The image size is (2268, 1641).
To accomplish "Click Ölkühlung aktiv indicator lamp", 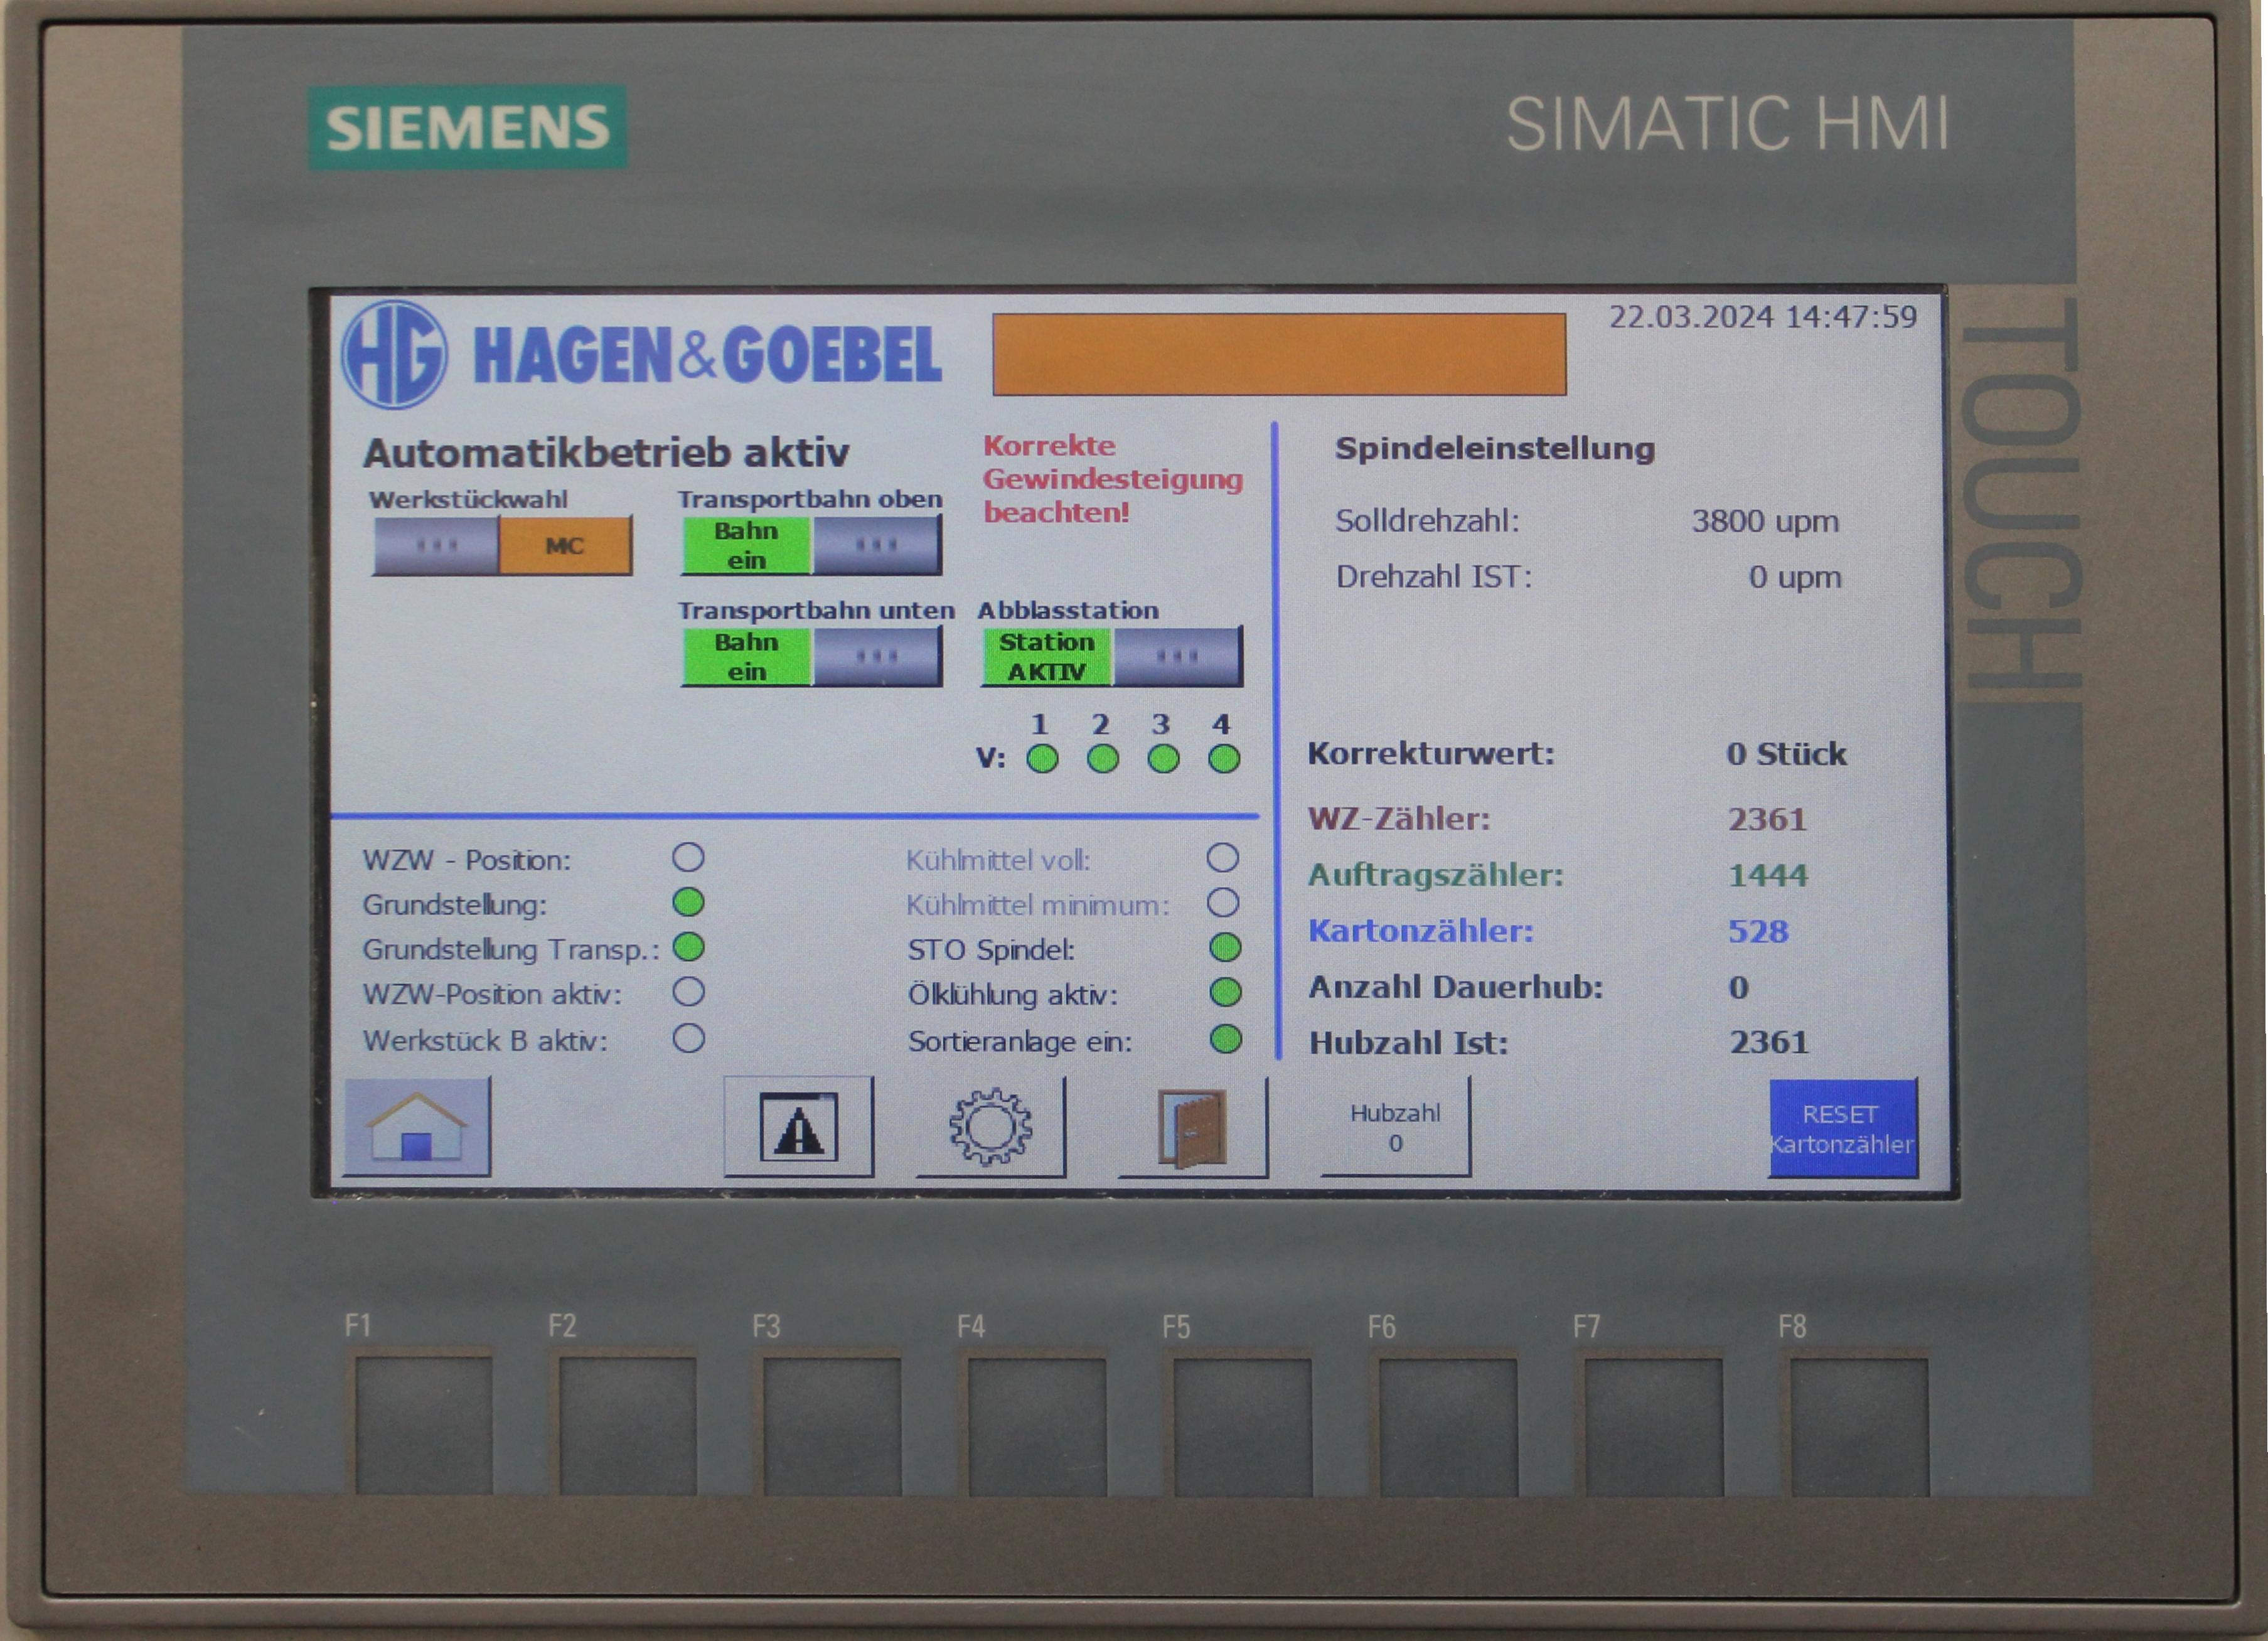I will (1225, 993).
